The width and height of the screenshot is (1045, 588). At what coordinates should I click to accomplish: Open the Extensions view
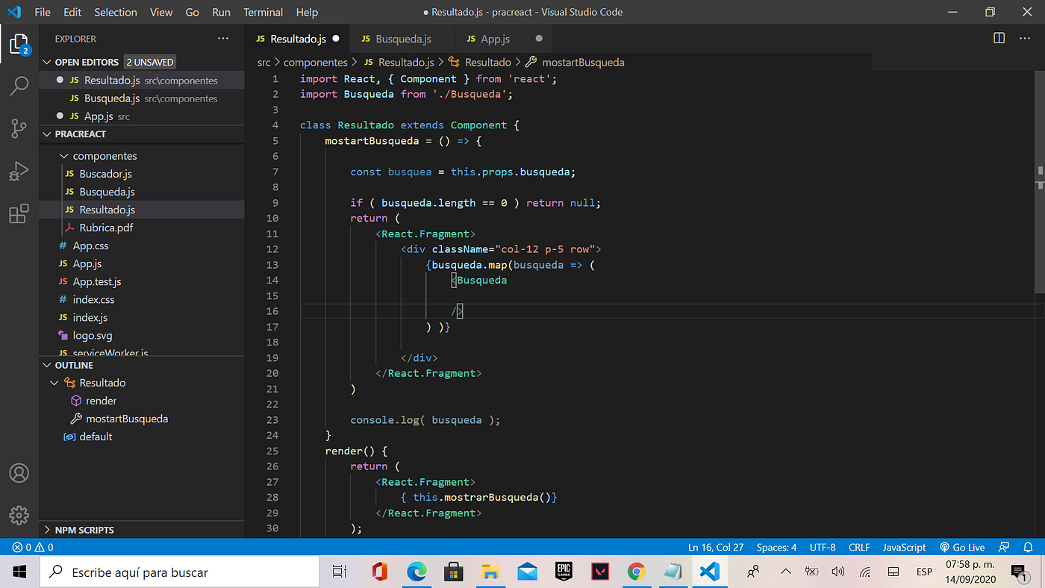(19, 214)
